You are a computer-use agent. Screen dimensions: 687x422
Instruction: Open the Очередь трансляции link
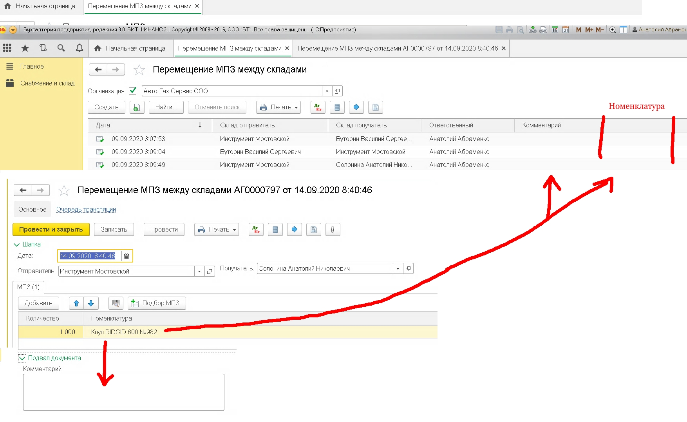(86, 210)
